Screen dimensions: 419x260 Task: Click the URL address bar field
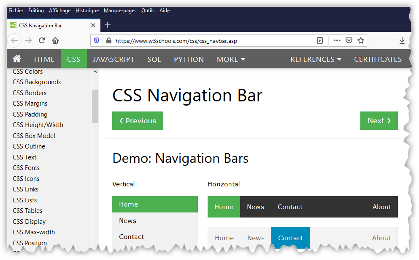coord(211,41)
